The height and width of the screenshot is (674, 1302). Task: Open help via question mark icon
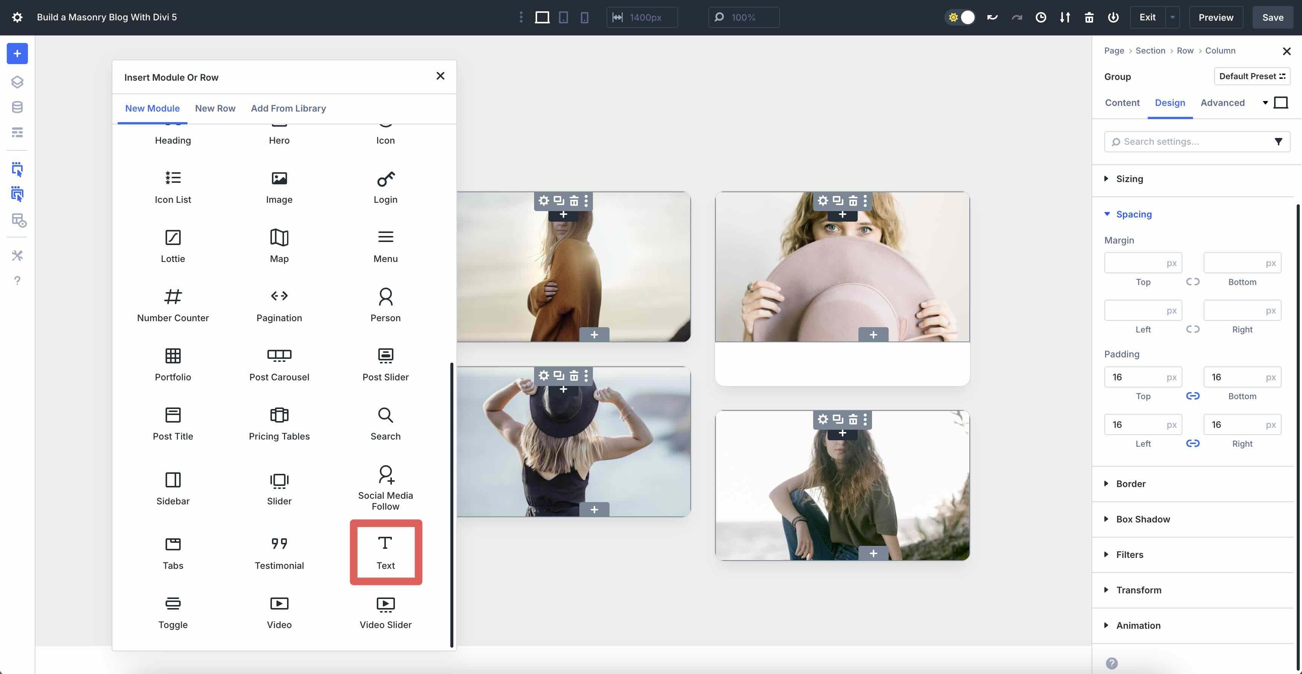click(x=17, y=280)
